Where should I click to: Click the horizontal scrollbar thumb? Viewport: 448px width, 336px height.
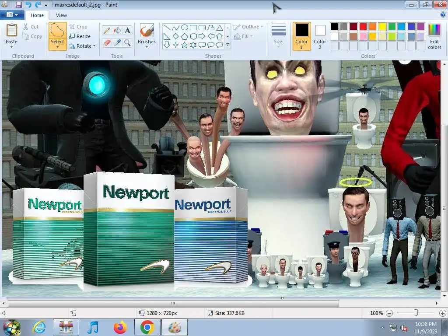coord(173,303)
